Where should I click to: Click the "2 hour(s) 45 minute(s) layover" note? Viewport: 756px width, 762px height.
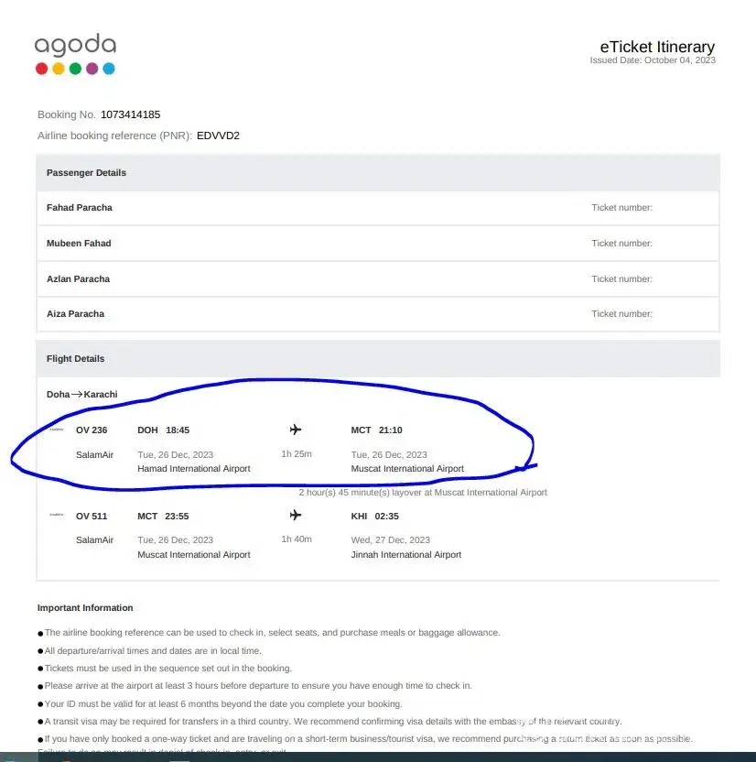[x=423, y=493]
